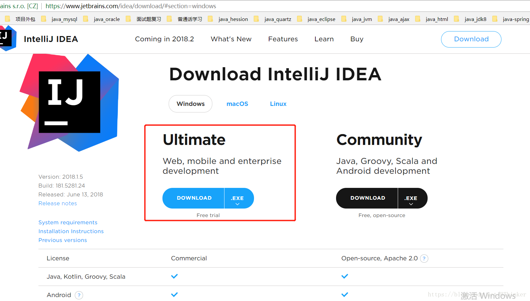Select the Windows platform tab
Image resolution: width=530 pixels, height=301 pixels.
pos(190,104)
